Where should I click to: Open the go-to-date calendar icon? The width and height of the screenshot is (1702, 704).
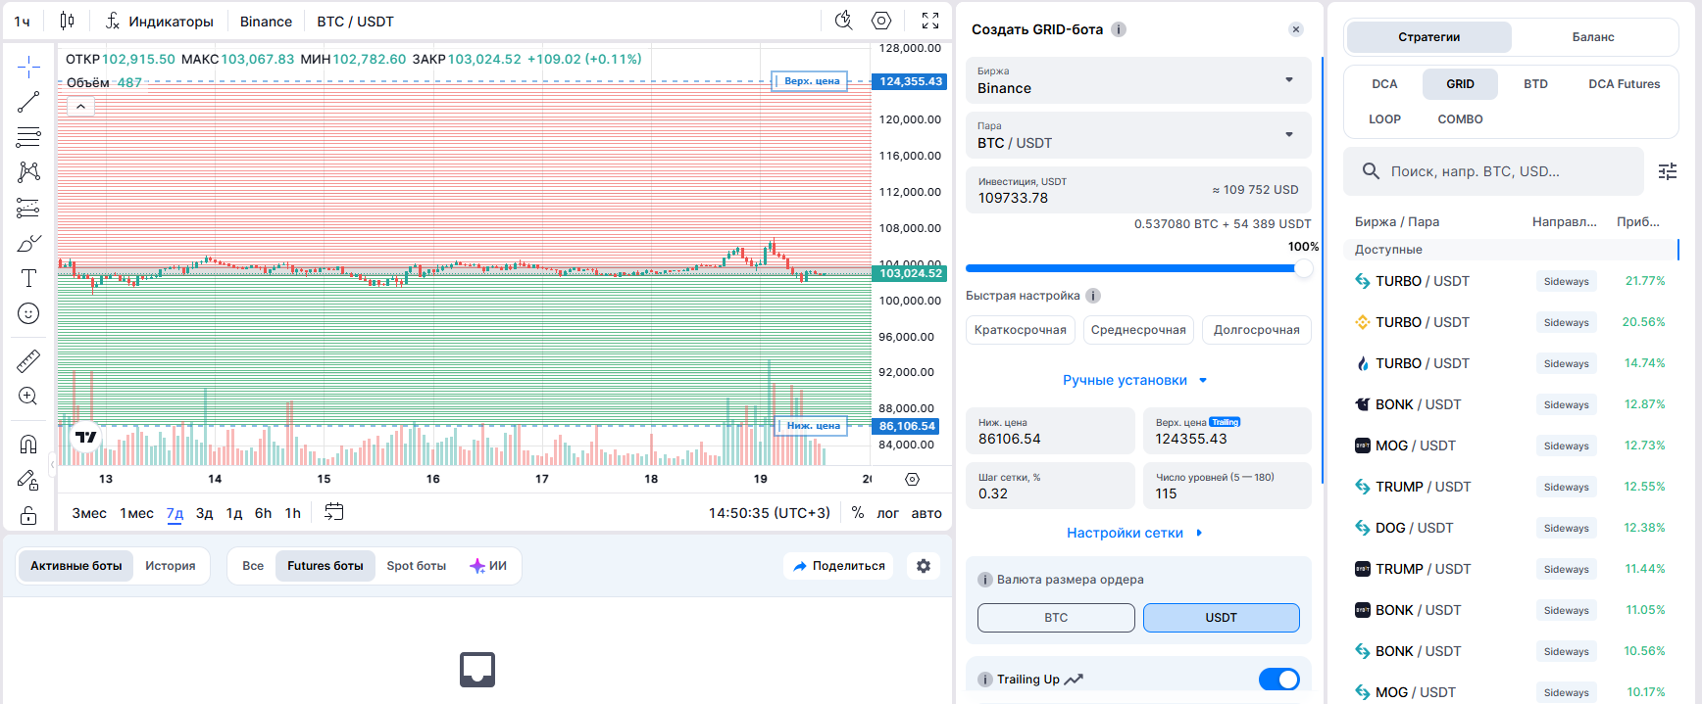(334, 512)
